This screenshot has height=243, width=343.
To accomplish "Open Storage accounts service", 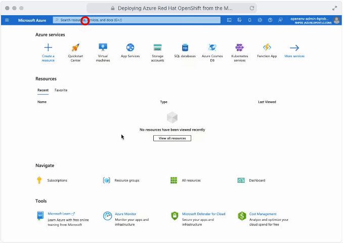I will coord(157,48).
